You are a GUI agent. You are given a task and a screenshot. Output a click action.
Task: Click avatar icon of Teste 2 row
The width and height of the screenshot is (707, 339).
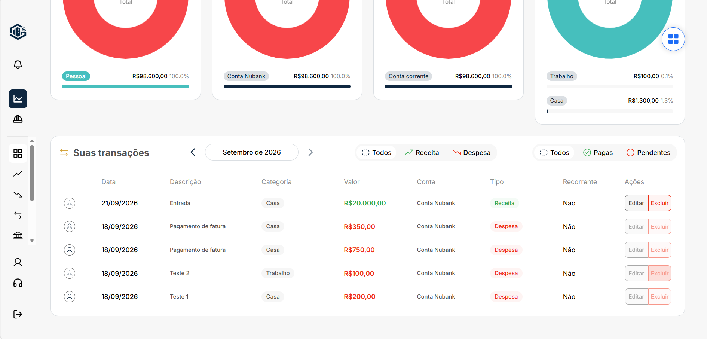pos(70,273)
